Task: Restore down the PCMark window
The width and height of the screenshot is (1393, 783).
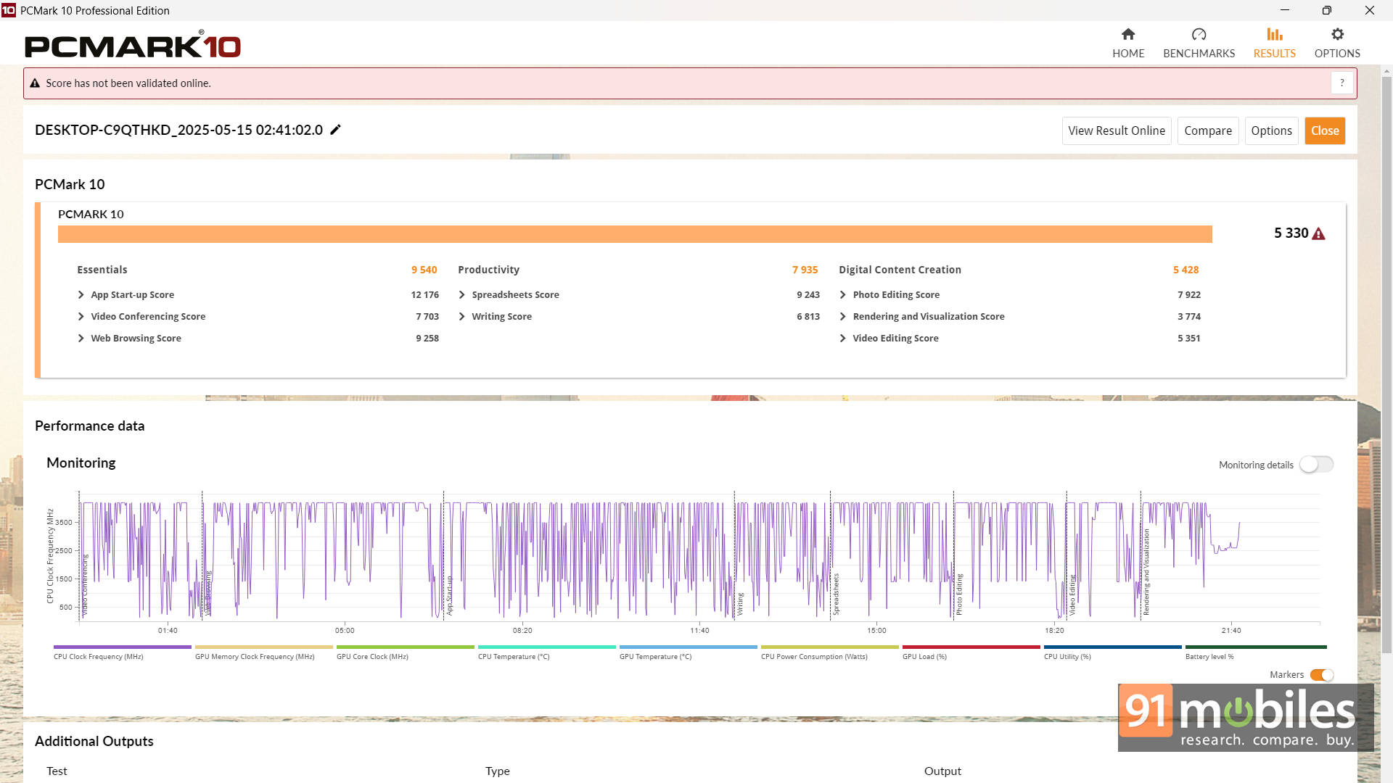Action: pos(1326,10)
